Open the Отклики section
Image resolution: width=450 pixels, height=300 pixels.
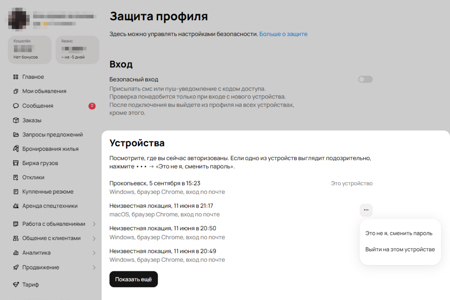[x=33, y=177]
